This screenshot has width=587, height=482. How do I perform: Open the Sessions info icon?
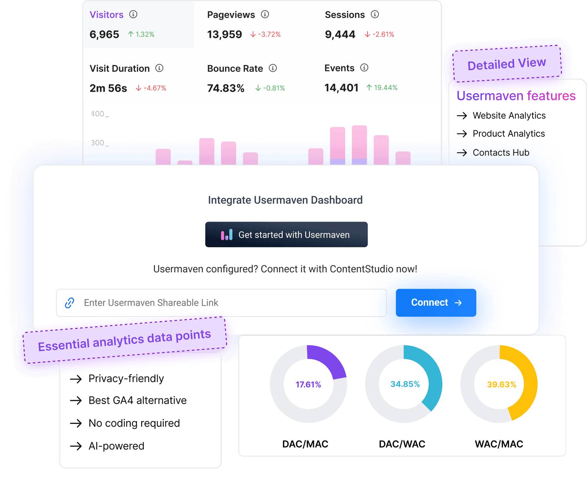(375, 14)
